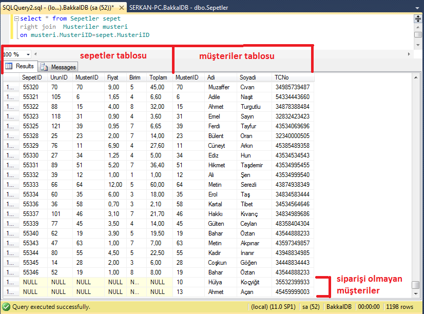Click the 00:00:00 elapsed time status
The width and height of the screenshot is (424, 314).
coord(369,307)
